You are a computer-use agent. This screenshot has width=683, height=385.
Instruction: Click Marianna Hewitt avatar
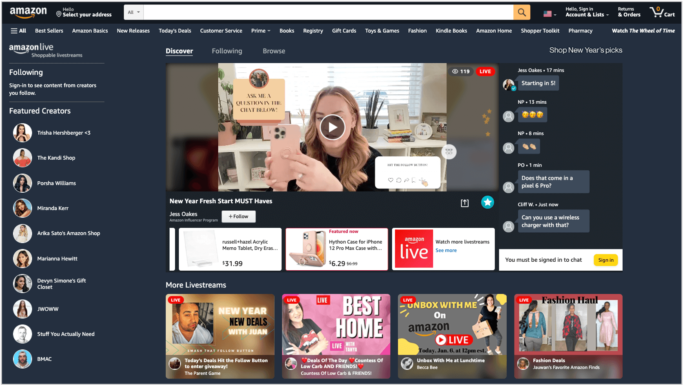coord(22,258)
